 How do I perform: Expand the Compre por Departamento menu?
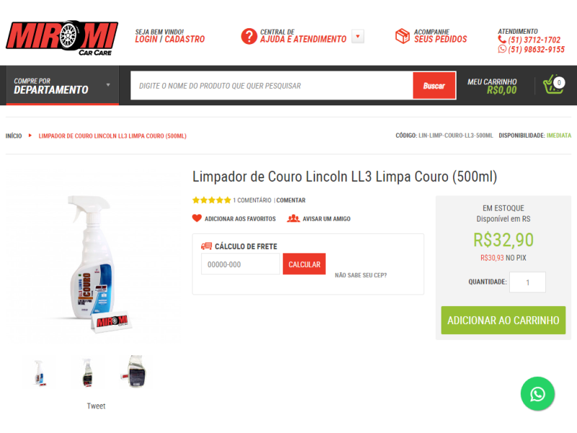coord(63,85)
